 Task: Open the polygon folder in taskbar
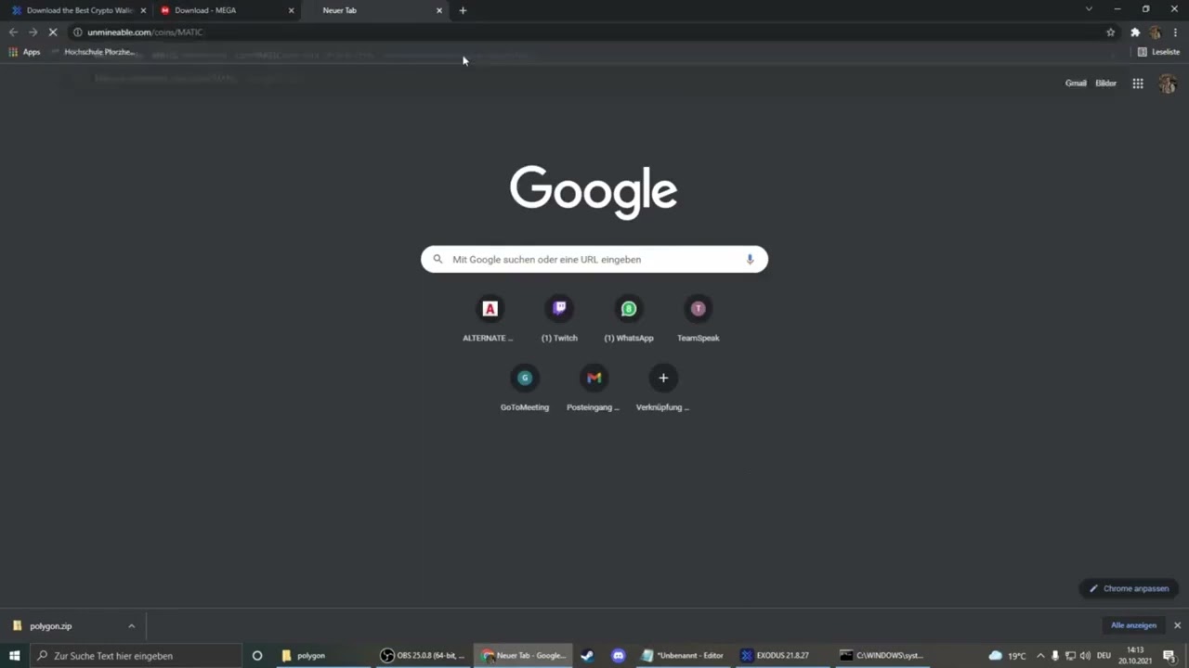coord(323,655)
